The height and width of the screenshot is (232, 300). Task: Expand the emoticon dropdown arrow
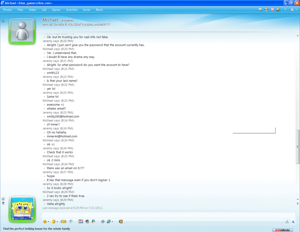[x=48, y=221]
